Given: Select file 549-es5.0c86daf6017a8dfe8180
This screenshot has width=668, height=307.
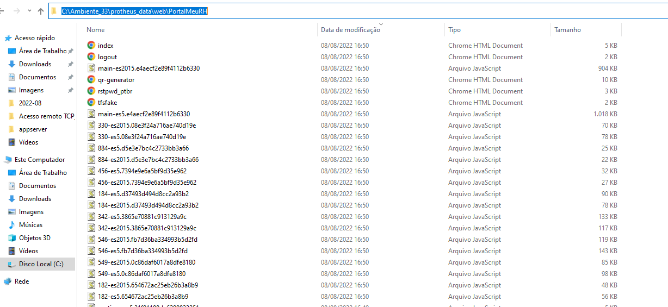Looking at the screenshot, I should click(141, 274).
